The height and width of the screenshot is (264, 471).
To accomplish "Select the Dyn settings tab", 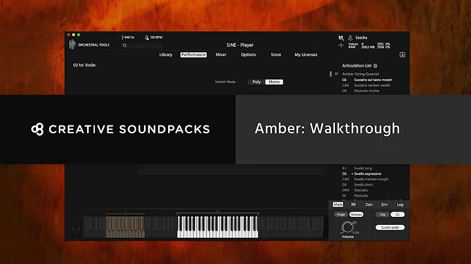I will click(369, 205).
